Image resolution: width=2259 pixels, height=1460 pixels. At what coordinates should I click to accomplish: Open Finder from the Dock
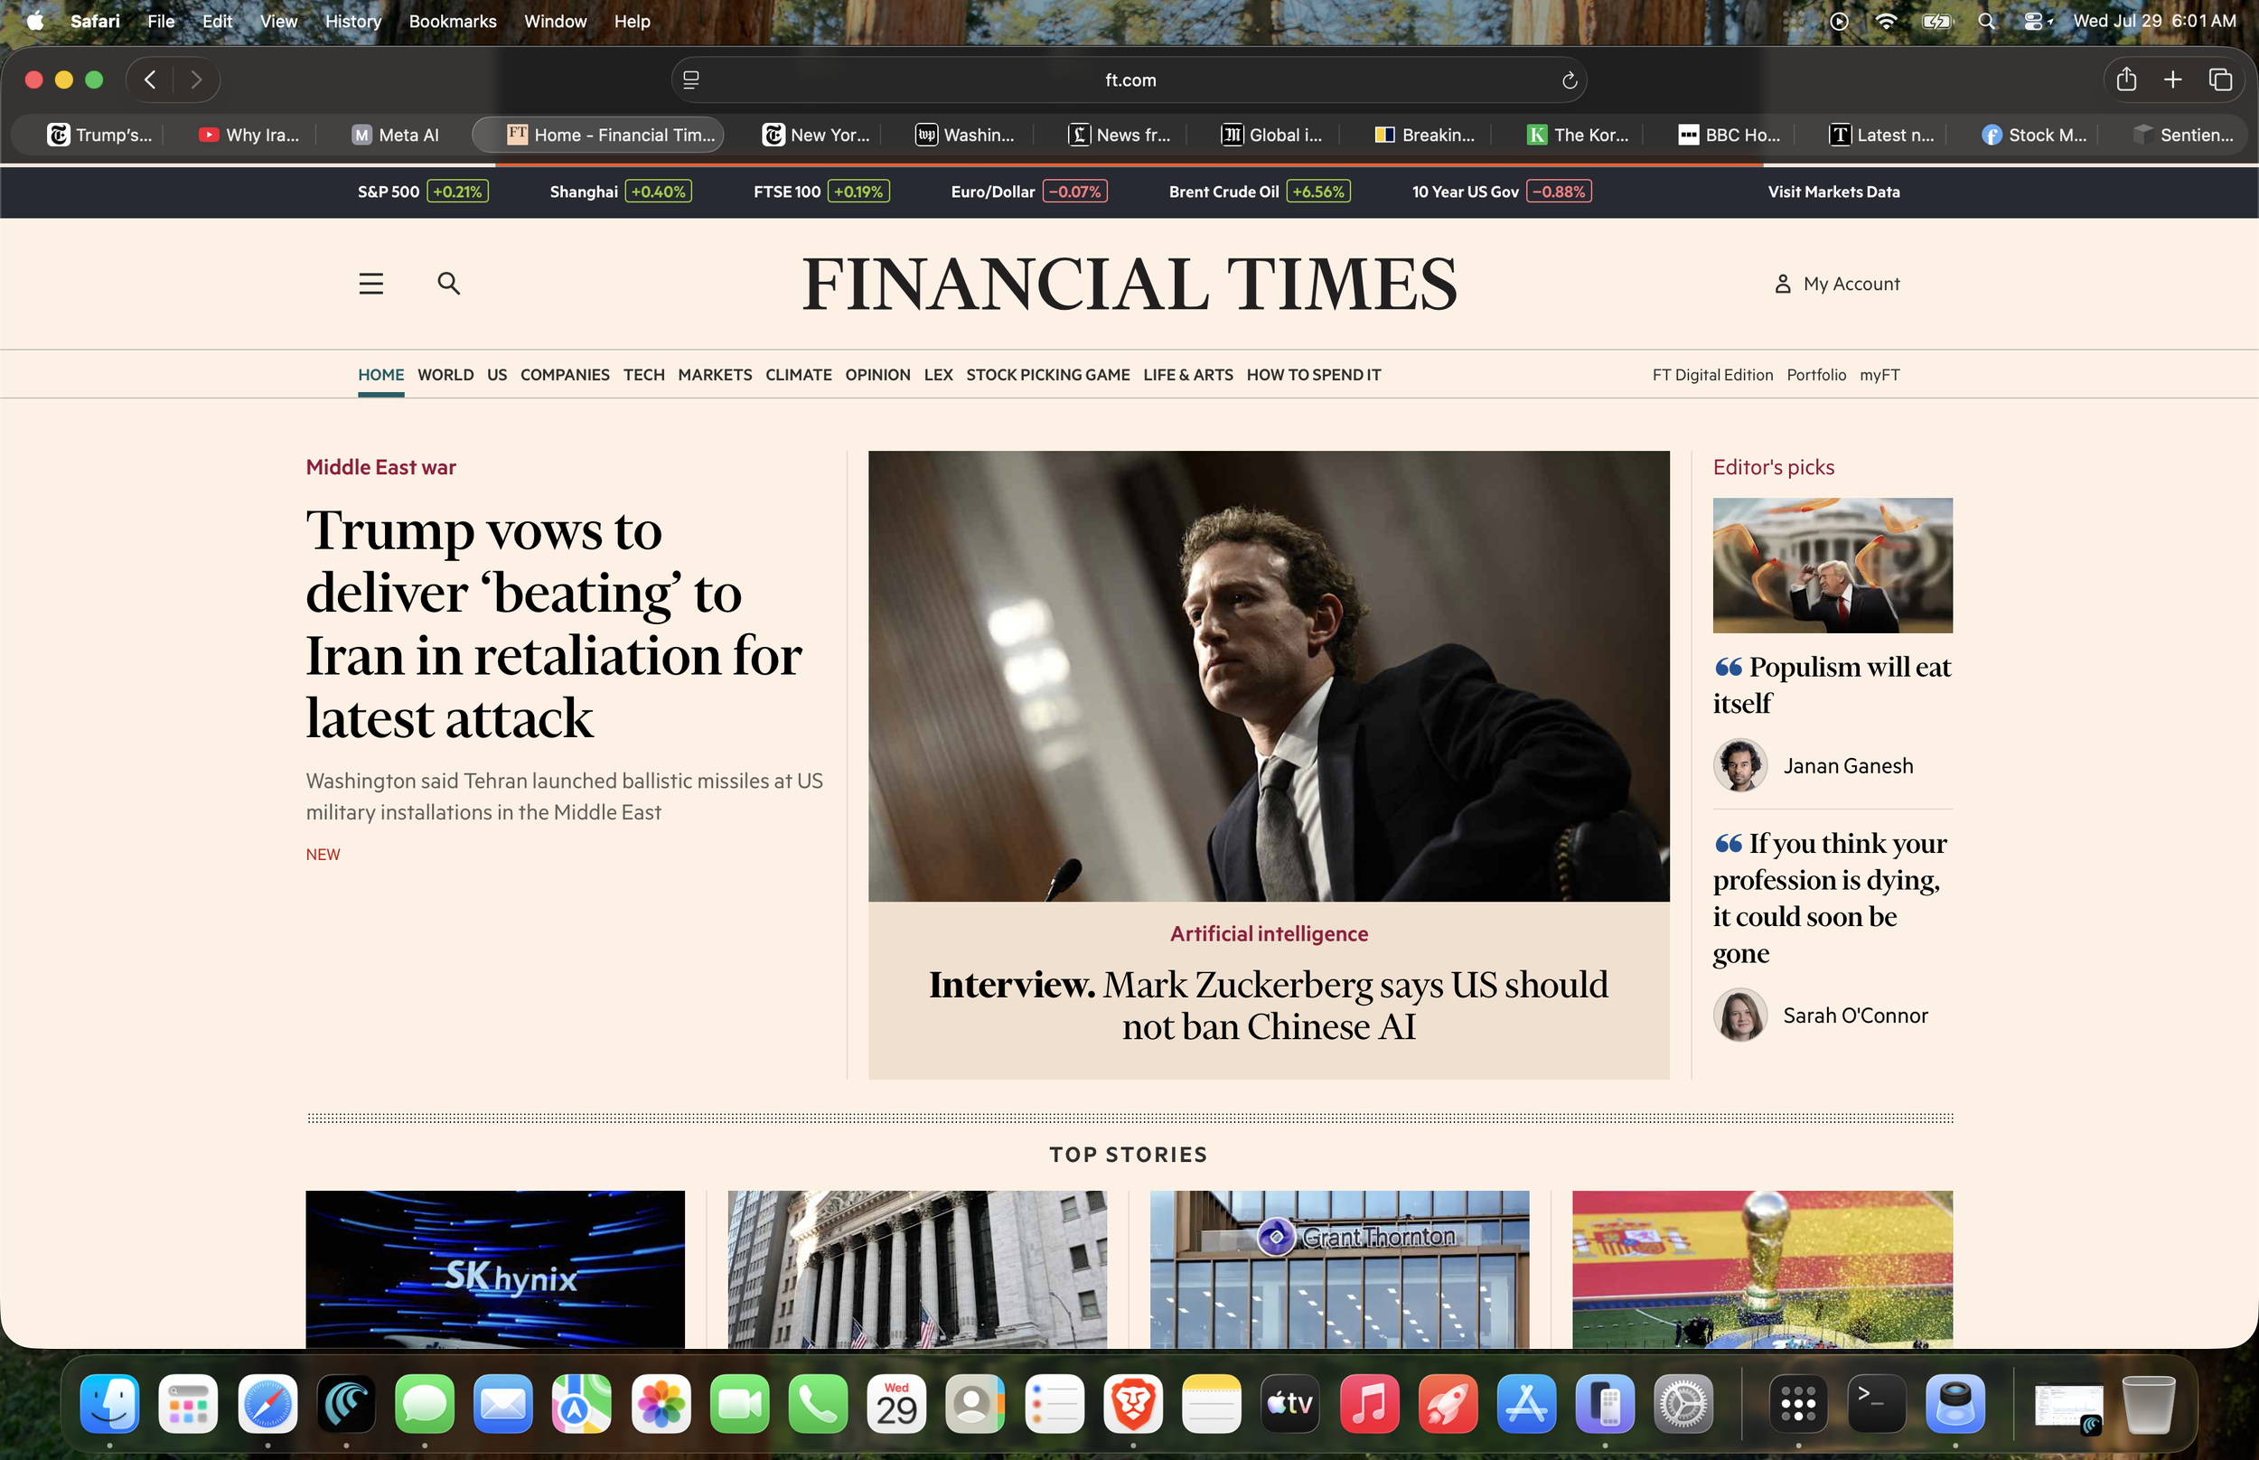point(110,1403)
